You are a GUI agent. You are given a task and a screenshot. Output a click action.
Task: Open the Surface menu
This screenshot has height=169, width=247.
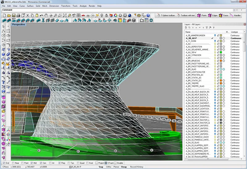pos(30,6)
